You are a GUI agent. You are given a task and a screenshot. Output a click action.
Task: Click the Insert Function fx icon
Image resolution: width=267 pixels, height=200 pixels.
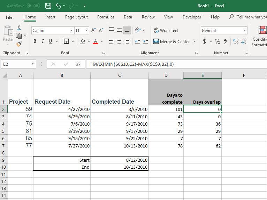[x=78, y=64]
